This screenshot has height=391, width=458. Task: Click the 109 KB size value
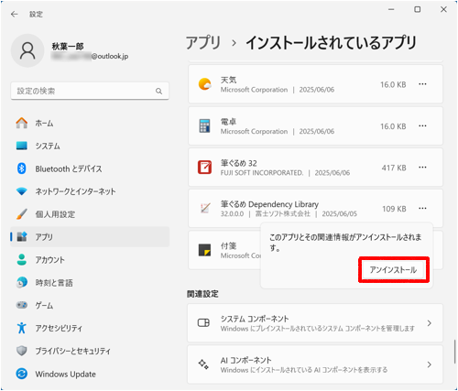(394, 209)
